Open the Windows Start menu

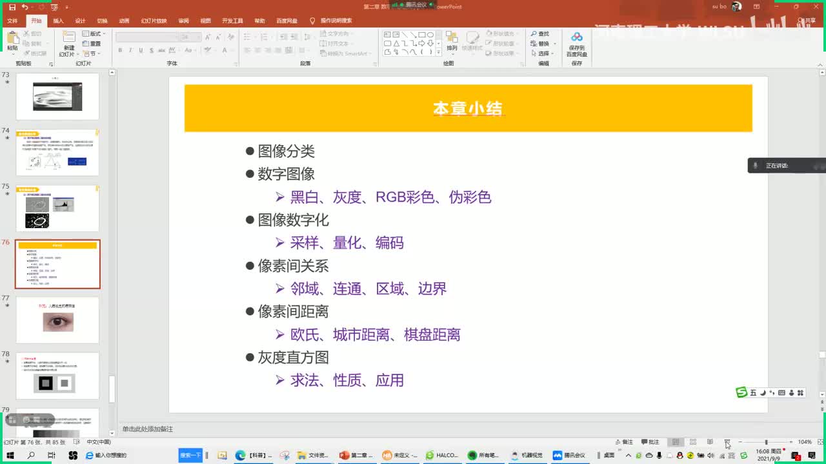(x=11, y=455)
